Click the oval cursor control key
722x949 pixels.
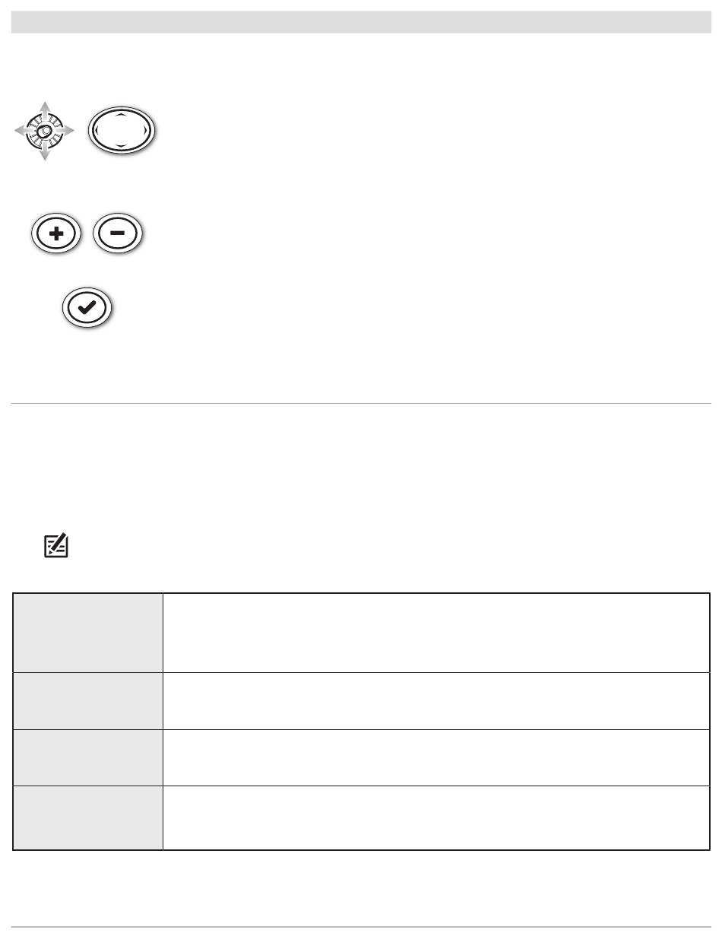[x=122, y=132]
